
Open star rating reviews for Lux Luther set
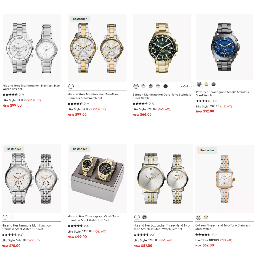144,235
